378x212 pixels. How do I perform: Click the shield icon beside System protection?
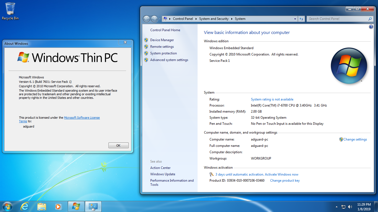pos(146,53)
